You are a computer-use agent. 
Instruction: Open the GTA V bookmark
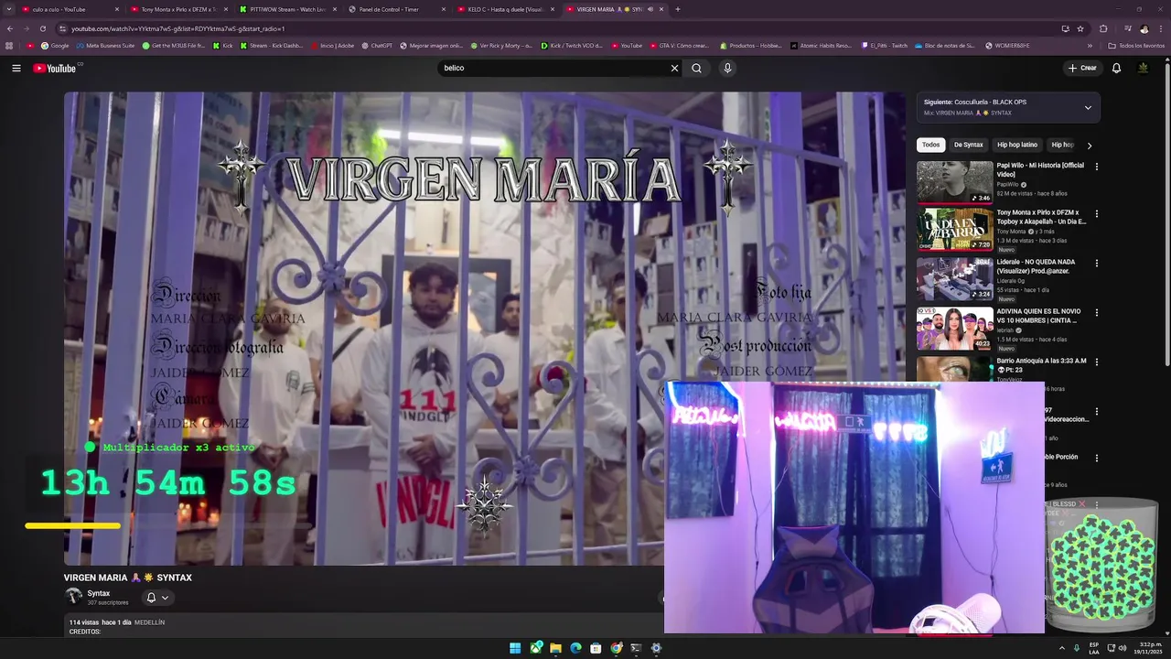click(x=679, y=46)
